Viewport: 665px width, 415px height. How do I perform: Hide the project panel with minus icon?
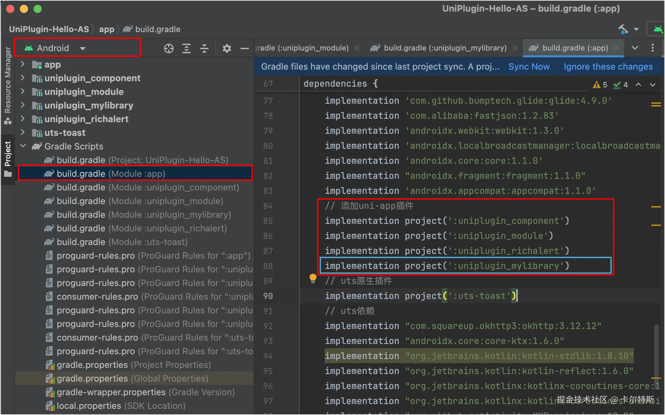[x=244, y=48]
